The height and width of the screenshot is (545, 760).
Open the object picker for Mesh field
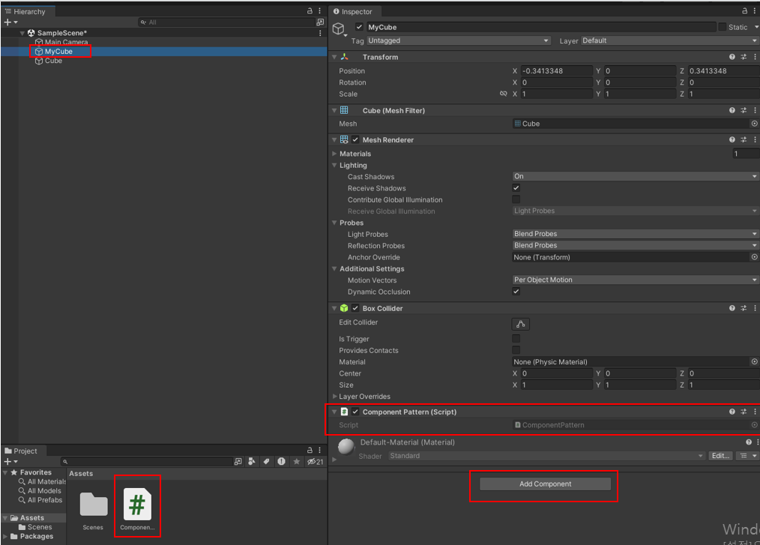754,124
